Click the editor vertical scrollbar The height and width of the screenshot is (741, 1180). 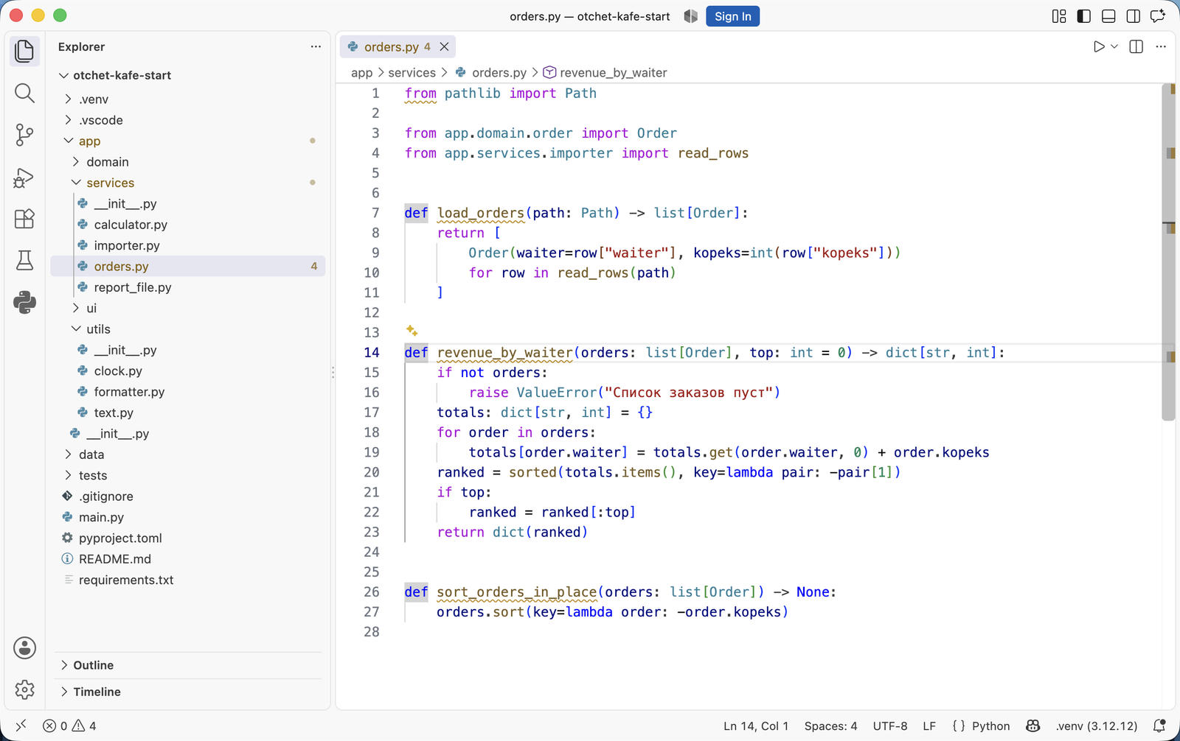(1168, 252)
